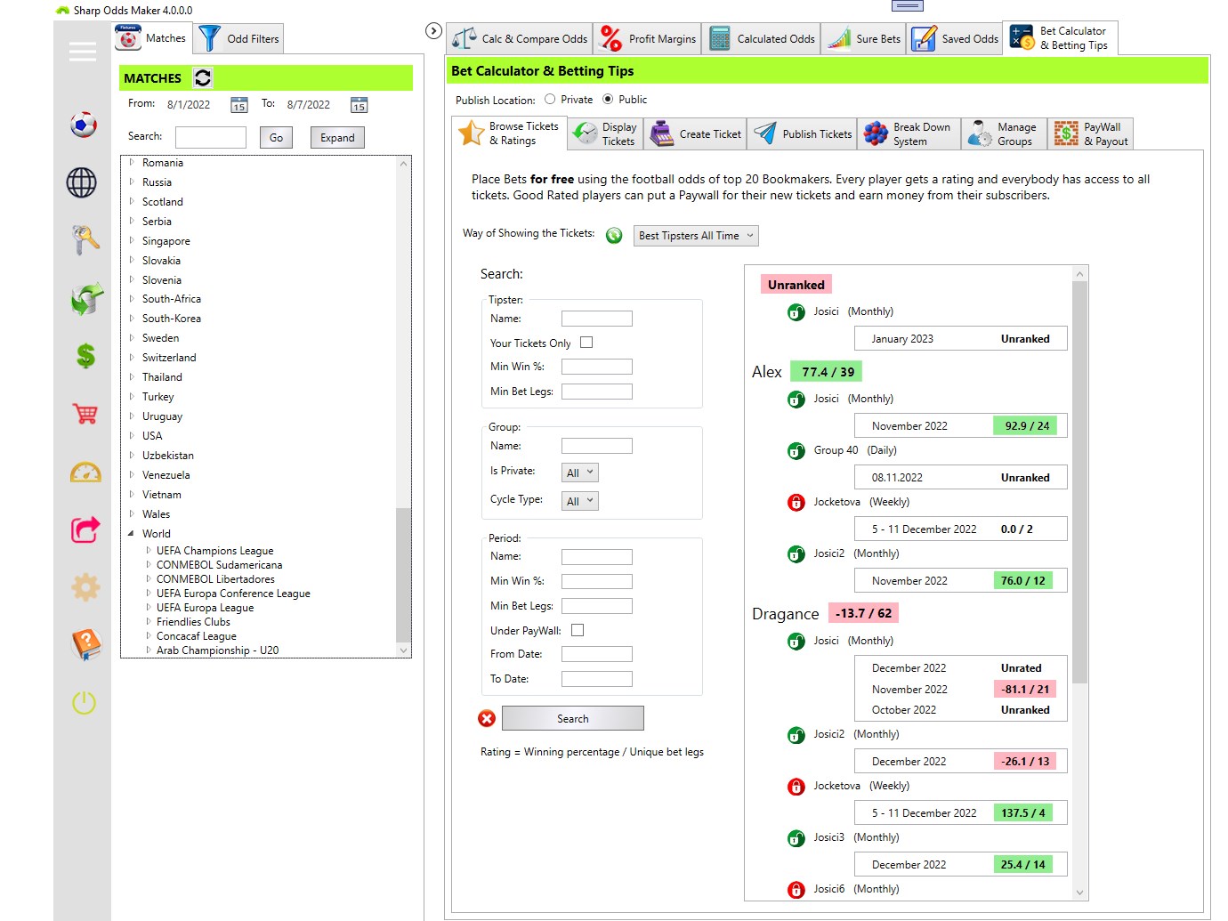1228x921 pixels.
Task: Open the red shopping cart icon
Action: coord(85,414)
